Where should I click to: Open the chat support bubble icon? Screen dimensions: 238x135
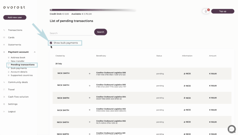[231, 129]
